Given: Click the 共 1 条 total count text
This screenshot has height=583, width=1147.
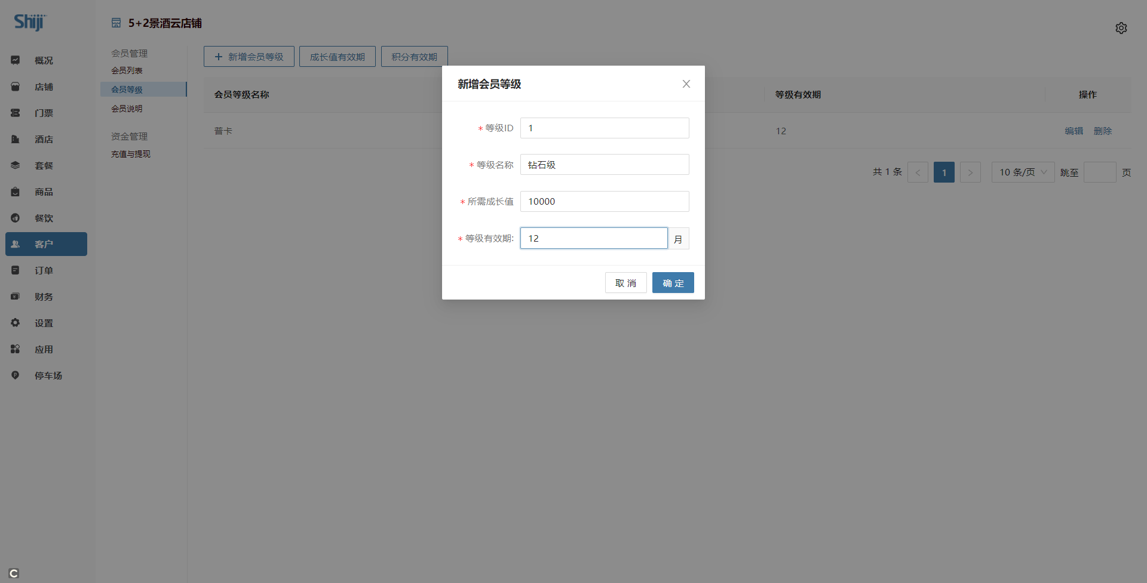Looking at the screenshot, I should pyautogui.click(x=887, y=172).
